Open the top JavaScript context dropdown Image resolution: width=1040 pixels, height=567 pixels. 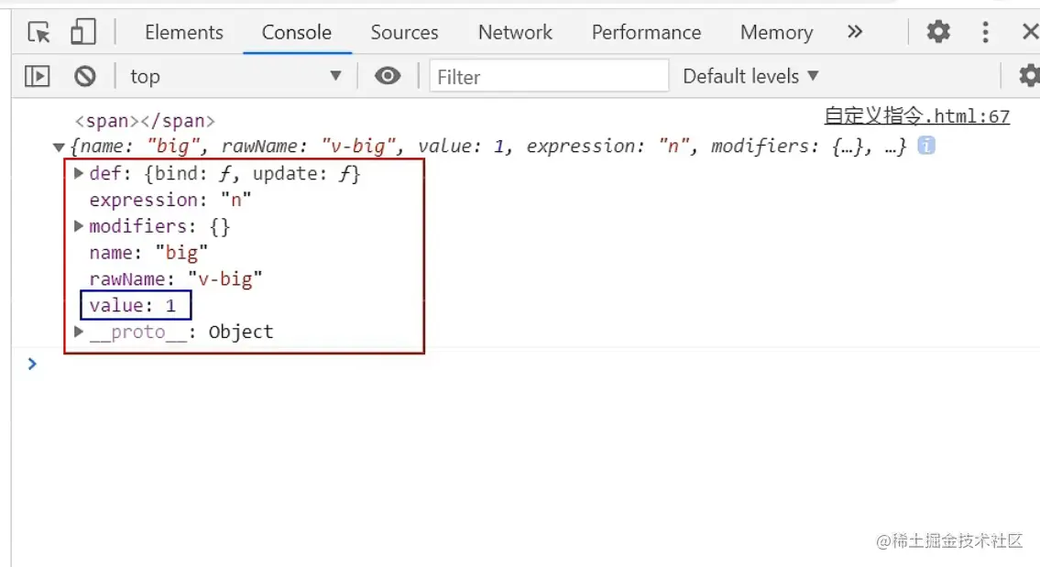coord(235,76)
